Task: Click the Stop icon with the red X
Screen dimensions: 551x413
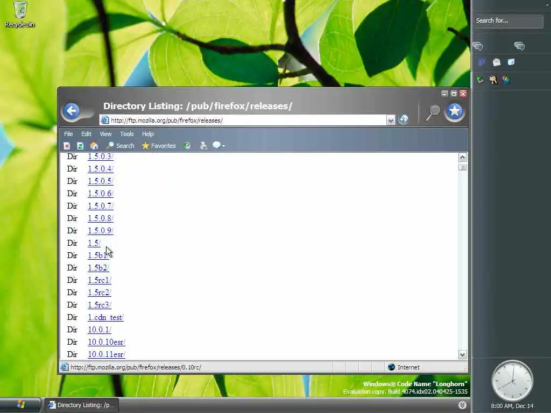Action: click(67, 146)
